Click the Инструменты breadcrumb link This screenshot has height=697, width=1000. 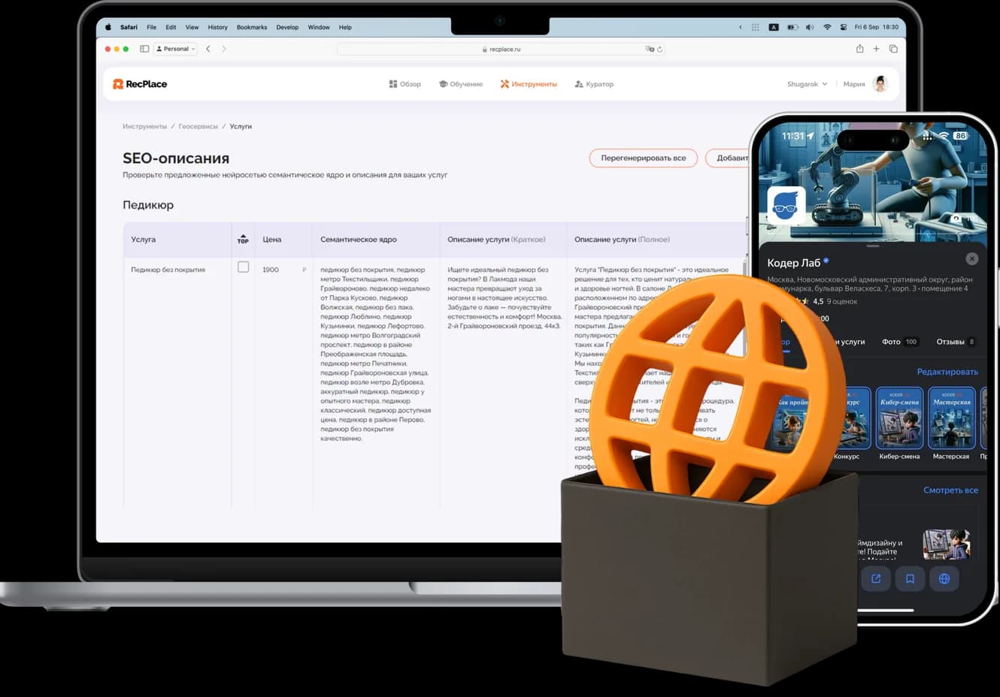tap(144, 126)
